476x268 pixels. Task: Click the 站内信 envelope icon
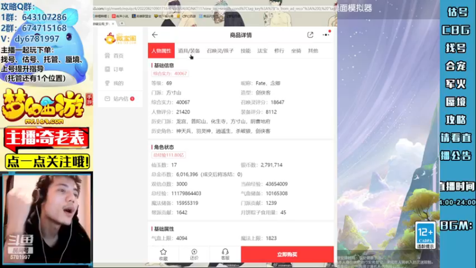[108, 98]
